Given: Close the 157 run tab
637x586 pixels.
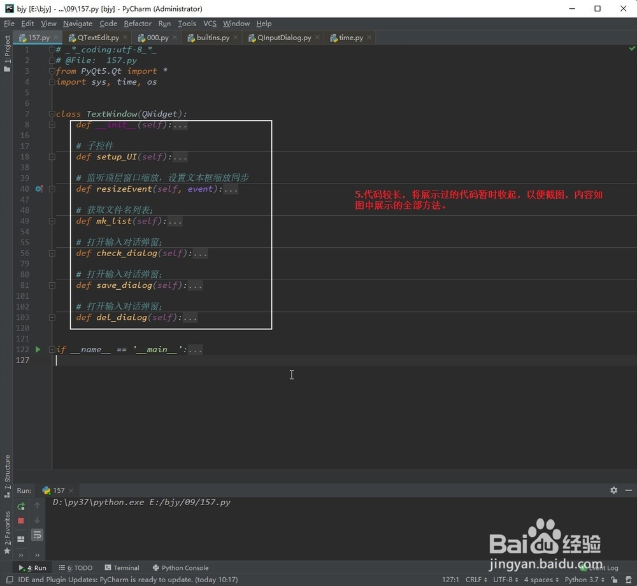Looking at the screenshot, I should pos(71,490).
